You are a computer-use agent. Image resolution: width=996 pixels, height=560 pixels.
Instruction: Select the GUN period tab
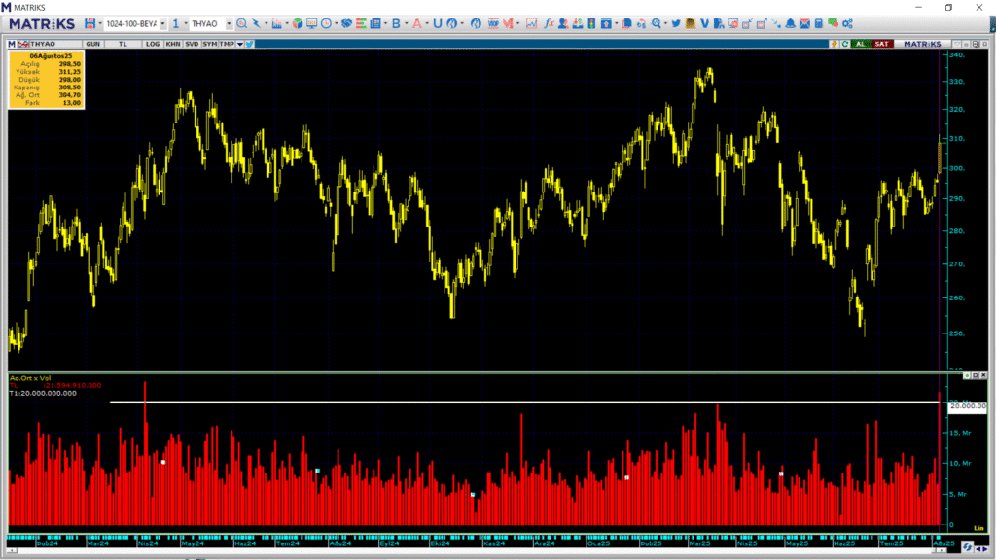[x=93, y=44]
